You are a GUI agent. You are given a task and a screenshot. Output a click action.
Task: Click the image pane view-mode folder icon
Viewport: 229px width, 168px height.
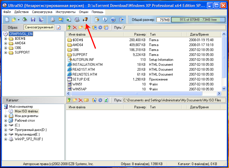(106, 28)
